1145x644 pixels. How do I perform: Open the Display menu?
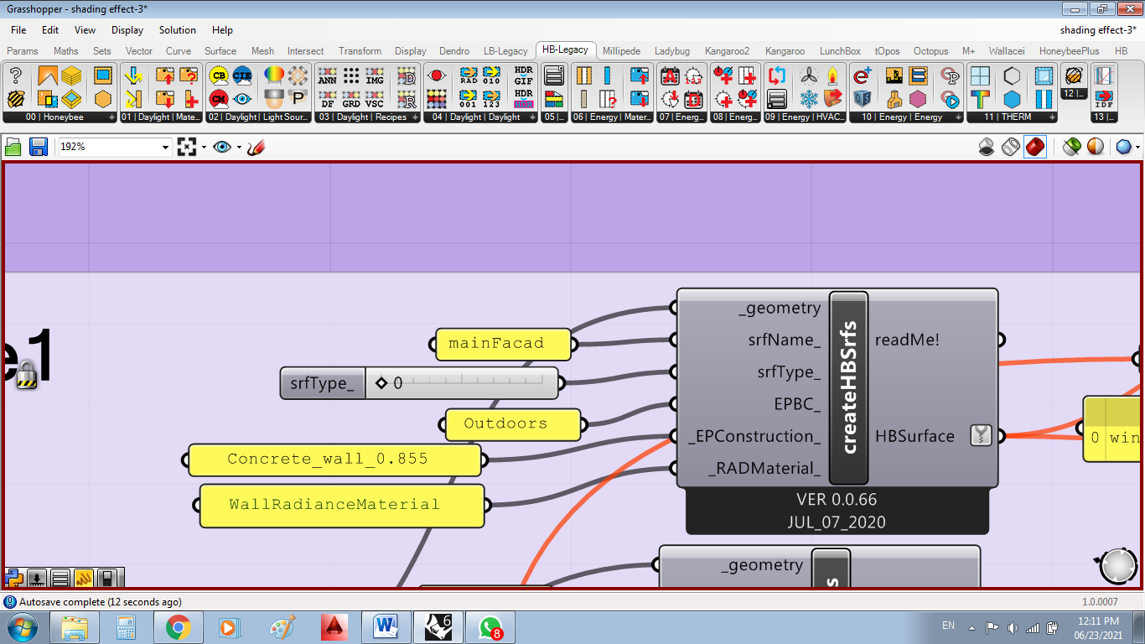[127, 29]
